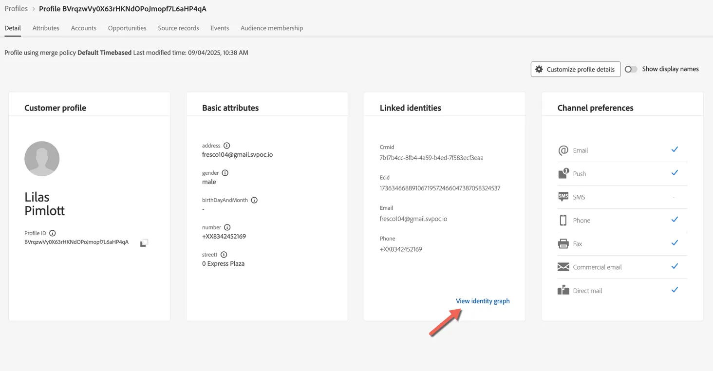The height and width of the screenshot is (371, 713).
Task: Click the name Lilas Pimlott
Action: pos(44,204)
